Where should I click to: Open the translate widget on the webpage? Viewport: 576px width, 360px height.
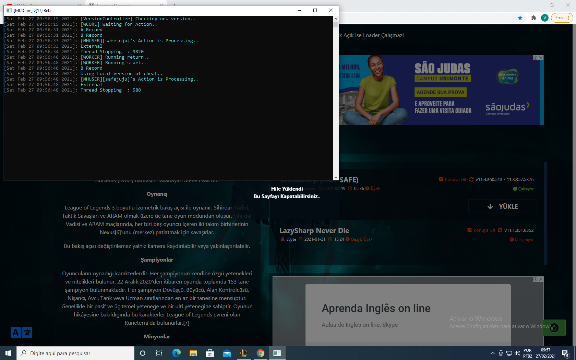pos(21,332)
